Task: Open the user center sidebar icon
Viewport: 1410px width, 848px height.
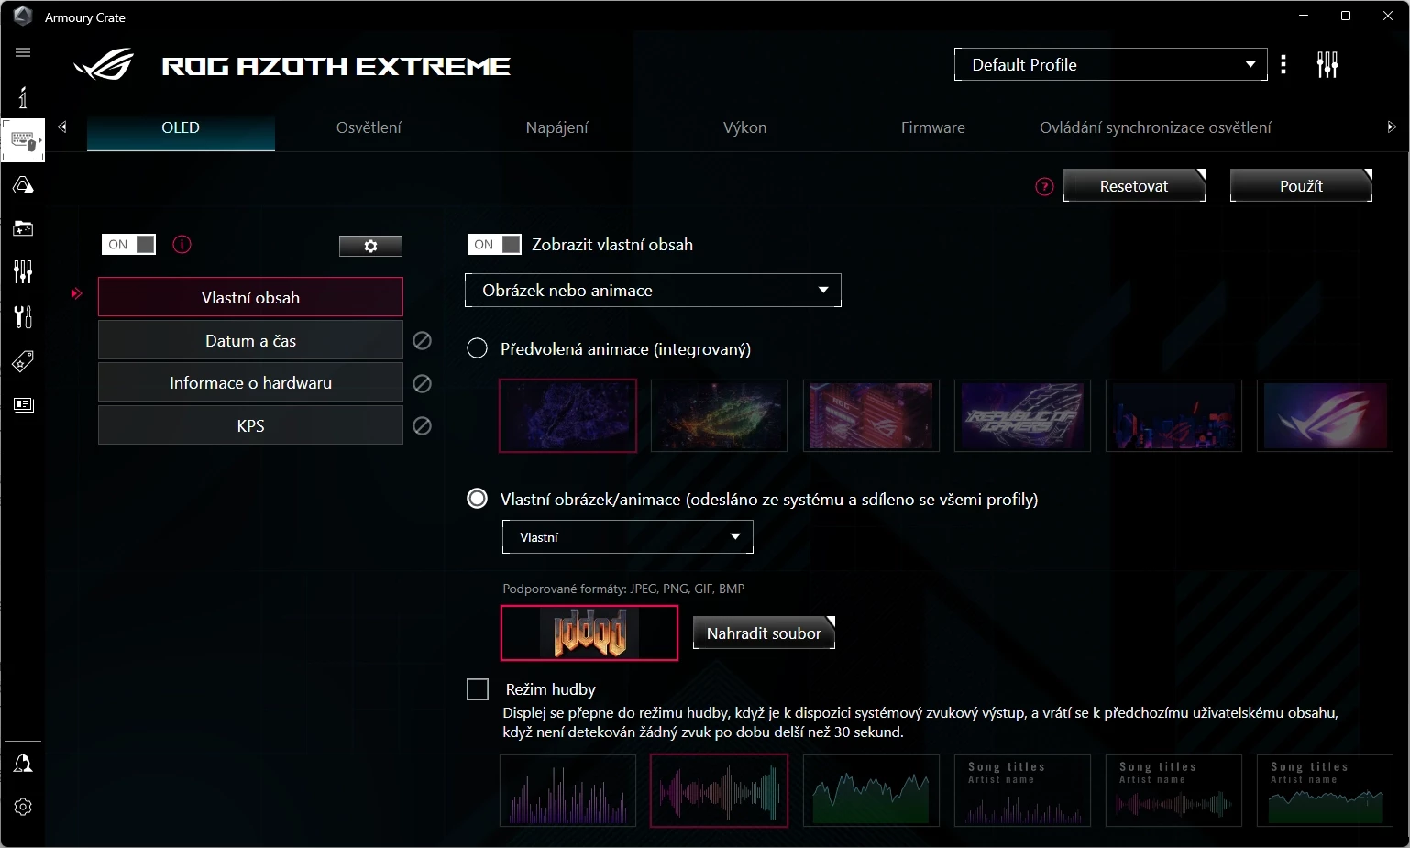Action: click(23, 764)
